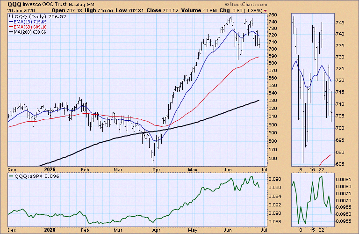359x234 pixels.
Task: Click the Open 707.13 value
Action: click(67, 11)
